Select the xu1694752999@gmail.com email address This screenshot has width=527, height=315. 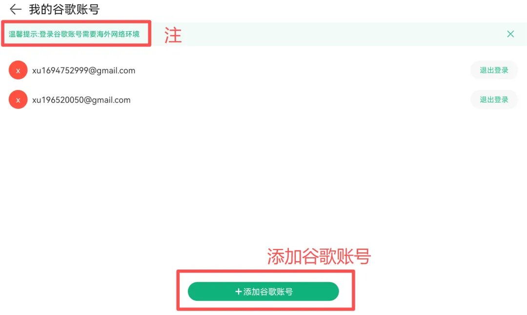(84, 70)
